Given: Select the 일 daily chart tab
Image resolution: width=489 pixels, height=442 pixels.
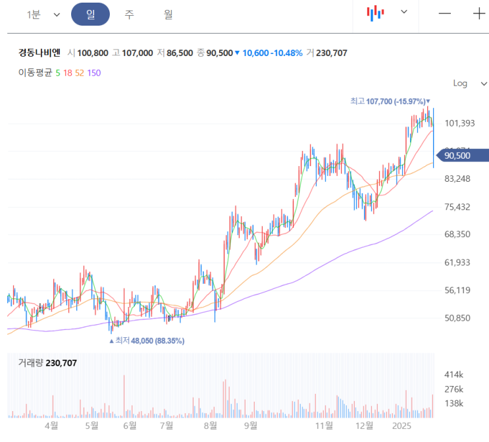Looking at the screenshot, I should pos(90,14).
